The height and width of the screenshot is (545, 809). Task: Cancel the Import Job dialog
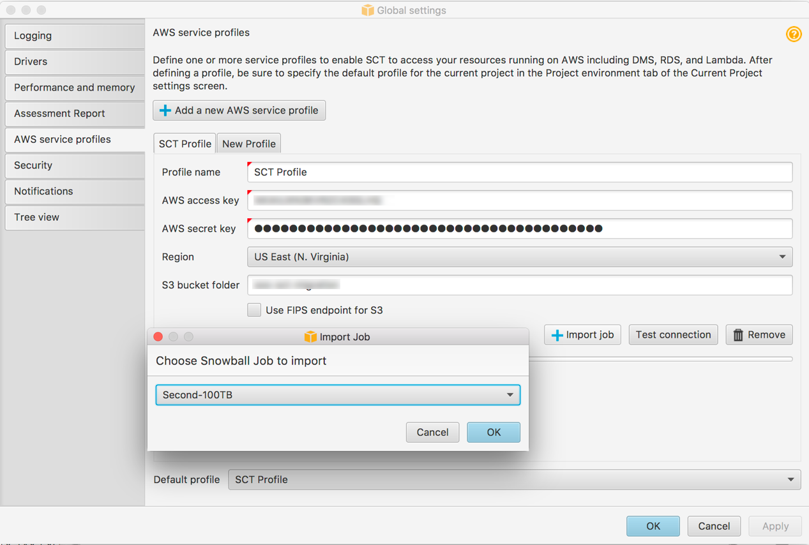coord(432,432)
